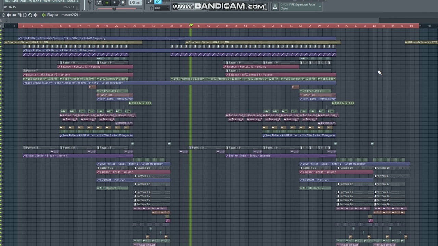Select the playback speaker tool in the playlist toolbar
The width and height of the screenshot is (438, 246).
(x=36, y=15)
